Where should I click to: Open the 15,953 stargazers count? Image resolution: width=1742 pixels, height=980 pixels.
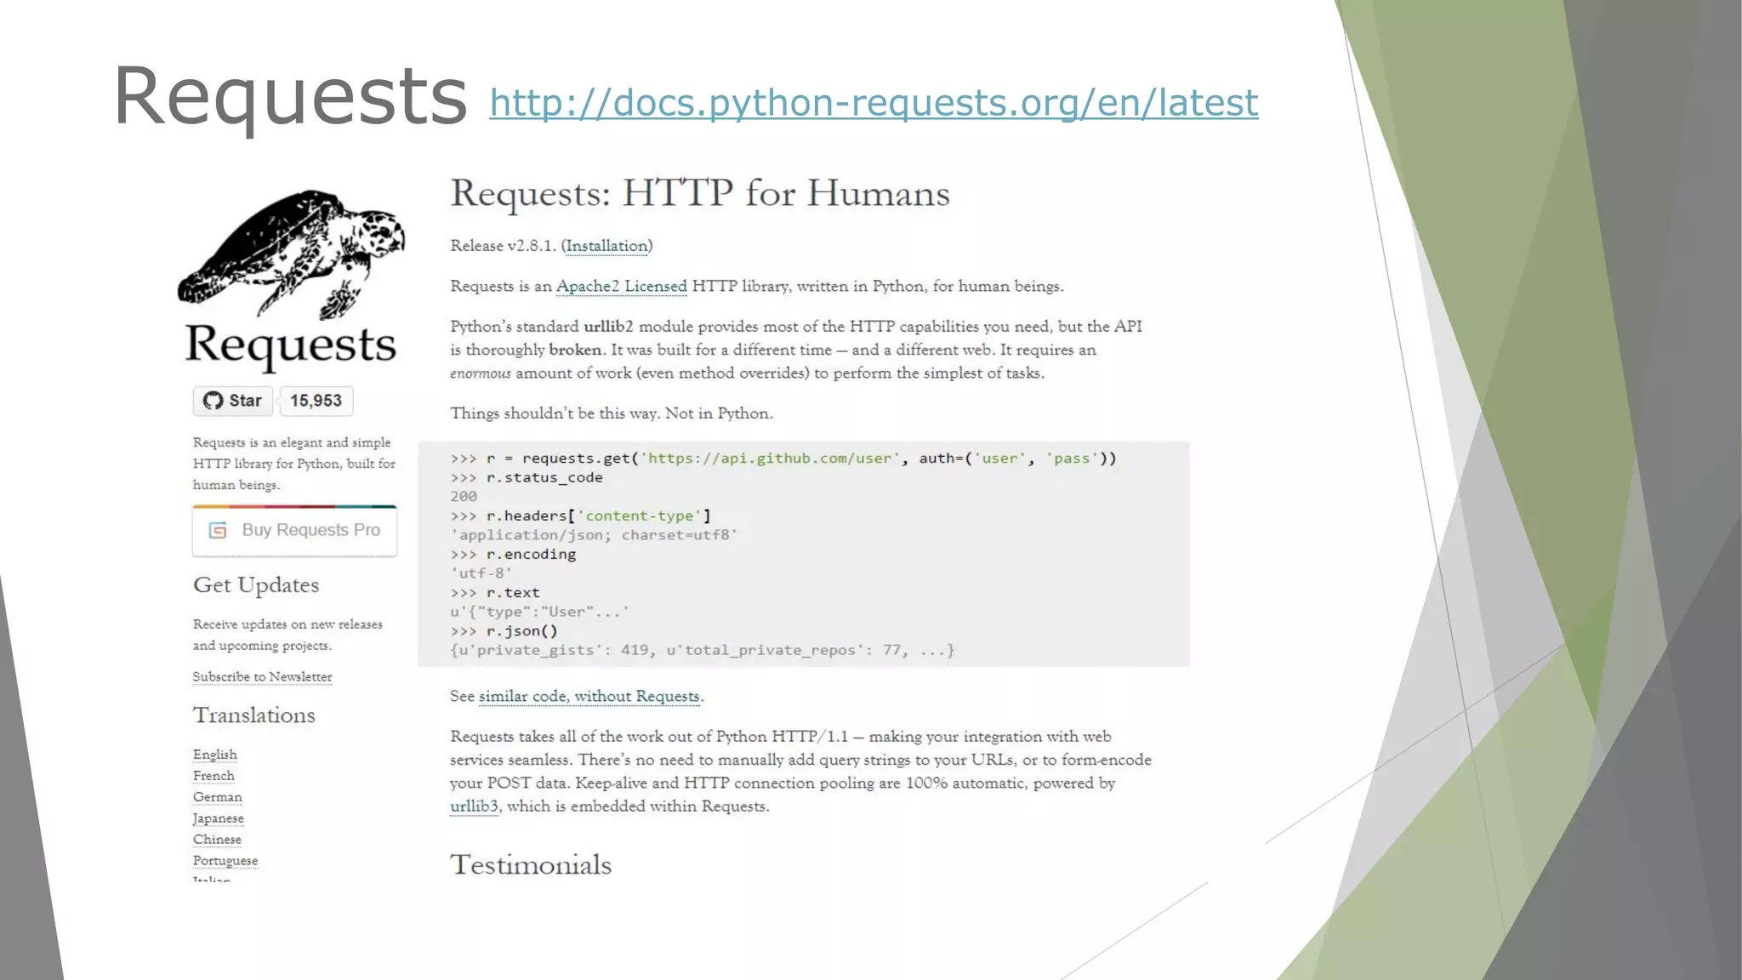coord(316,401)
